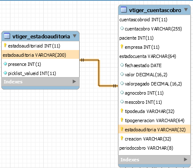Image resolution: width=193 pixels, height=168 pixels.
Task: Click the diamond icon beside fechaestado DATE
Action: click(122, 65)
